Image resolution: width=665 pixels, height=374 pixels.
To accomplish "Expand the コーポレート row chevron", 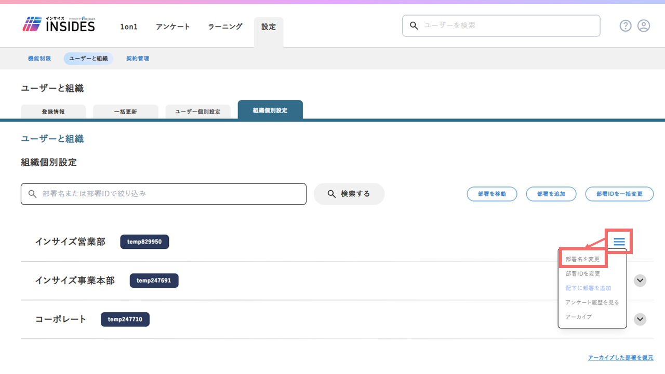I will click(641, 319).
